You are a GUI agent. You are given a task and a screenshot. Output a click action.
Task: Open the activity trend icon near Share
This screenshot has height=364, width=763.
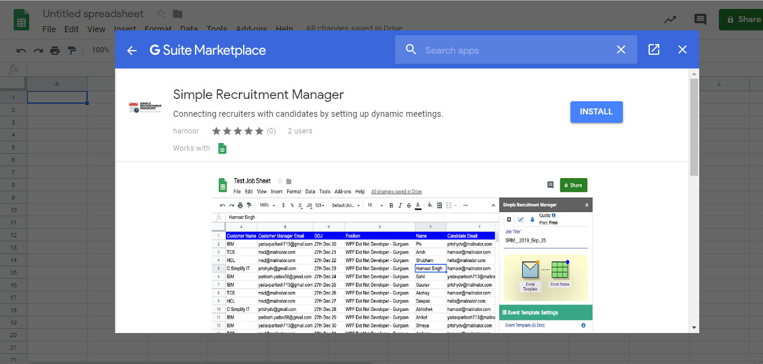[671, 20]
